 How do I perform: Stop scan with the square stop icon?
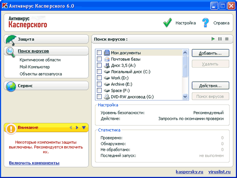click(x=227, y=39)
